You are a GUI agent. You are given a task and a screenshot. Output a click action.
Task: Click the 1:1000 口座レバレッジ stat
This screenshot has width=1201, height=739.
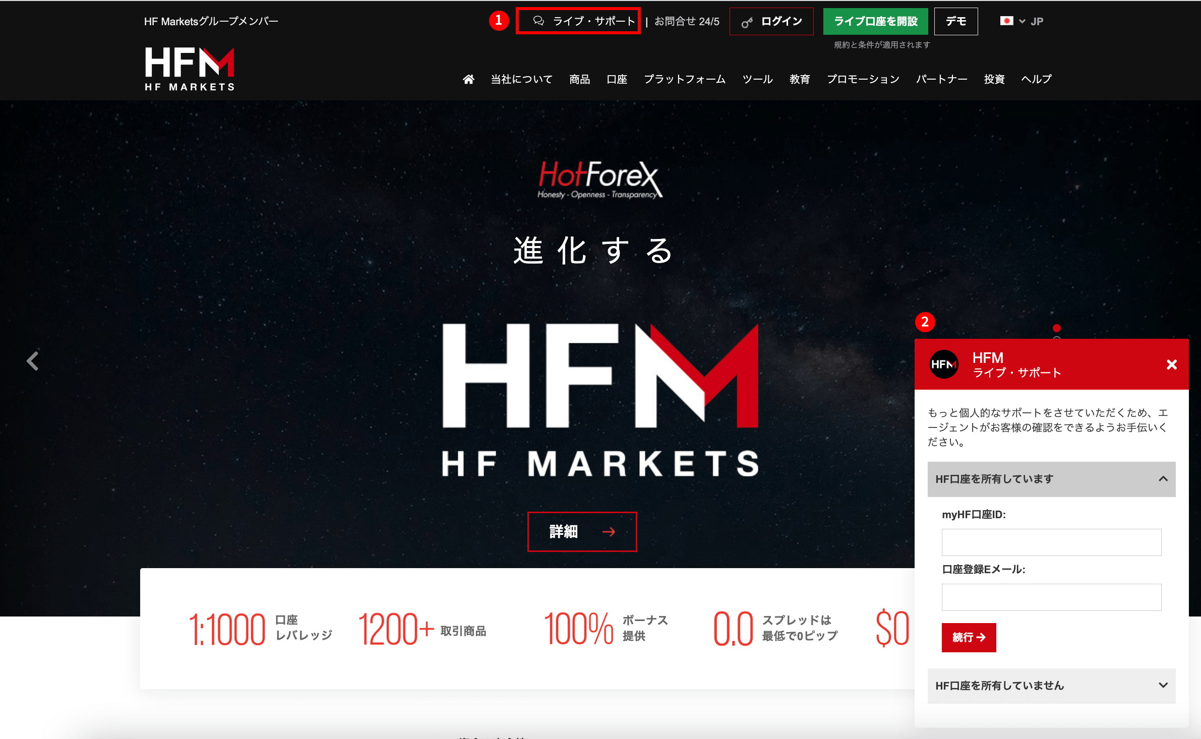tap(261, 629)
